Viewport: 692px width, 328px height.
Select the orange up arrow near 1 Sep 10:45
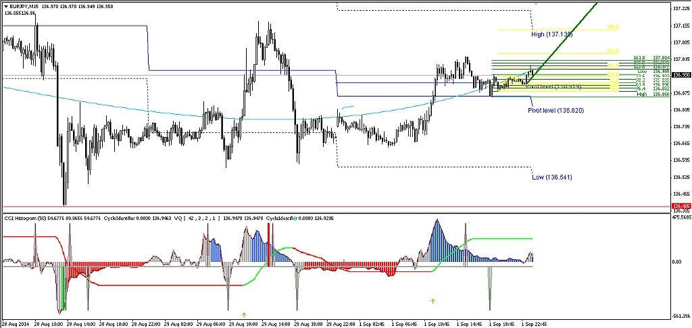pos(432,301)
